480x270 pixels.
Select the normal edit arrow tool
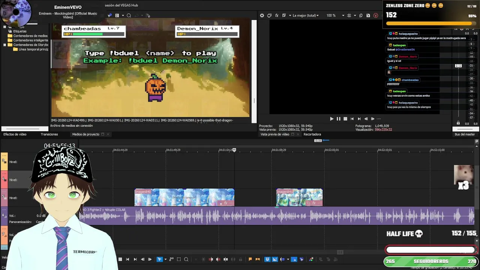159,259
